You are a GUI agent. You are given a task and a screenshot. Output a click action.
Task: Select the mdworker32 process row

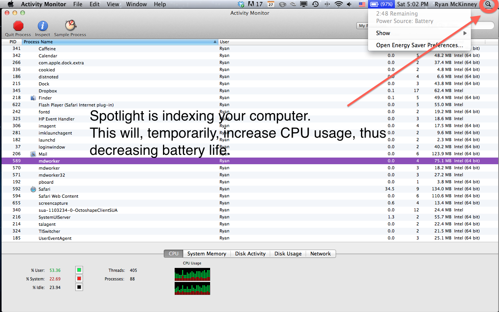(249, 175)
